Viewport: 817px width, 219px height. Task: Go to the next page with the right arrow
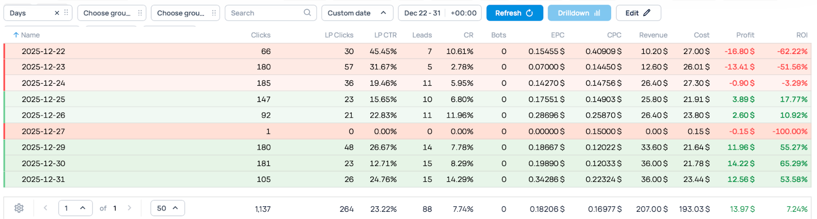click(129, 208)
